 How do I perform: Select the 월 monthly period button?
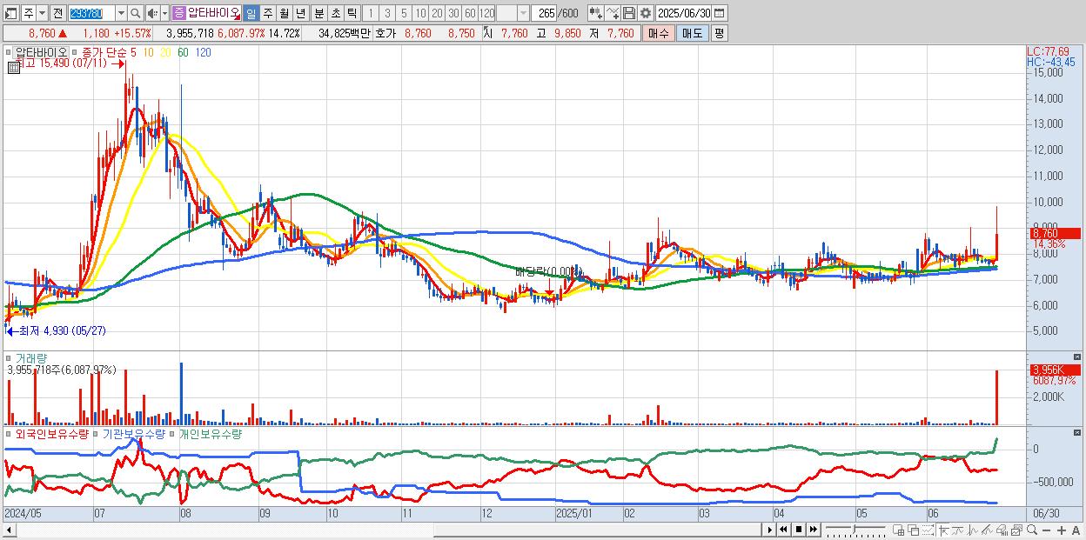point(285,13)
